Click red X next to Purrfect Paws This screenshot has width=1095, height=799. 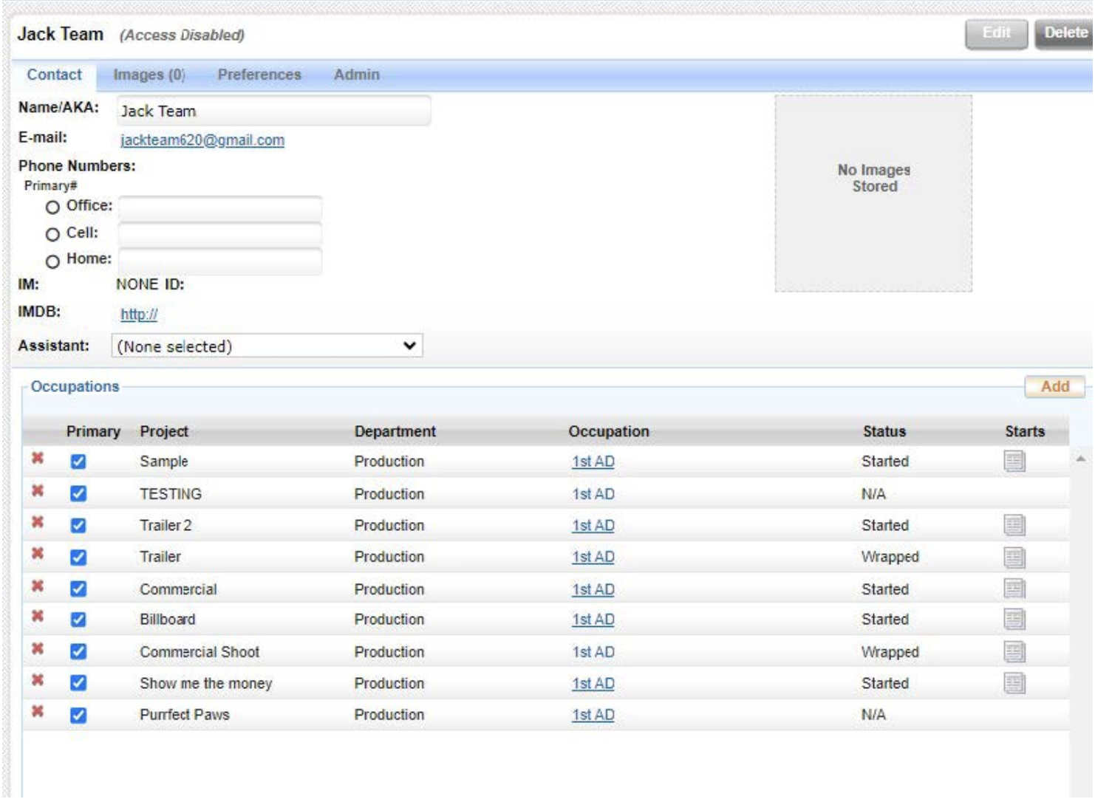click(x=38, y=712)
